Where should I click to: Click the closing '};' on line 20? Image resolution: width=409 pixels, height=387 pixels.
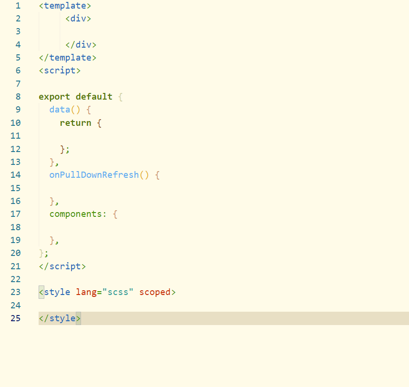coord(43,254)
